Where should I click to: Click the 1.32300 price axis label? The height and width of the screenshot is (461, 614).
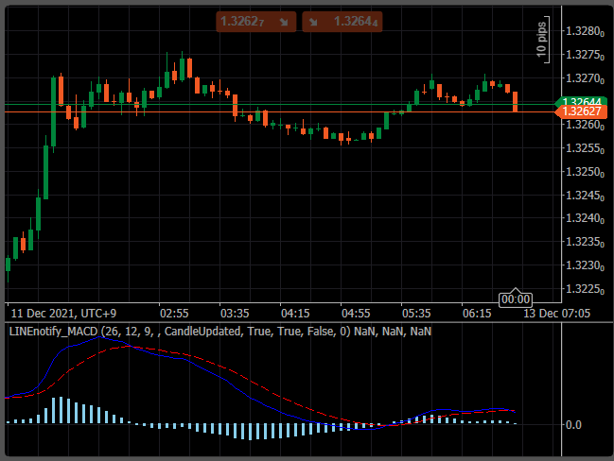585,265
